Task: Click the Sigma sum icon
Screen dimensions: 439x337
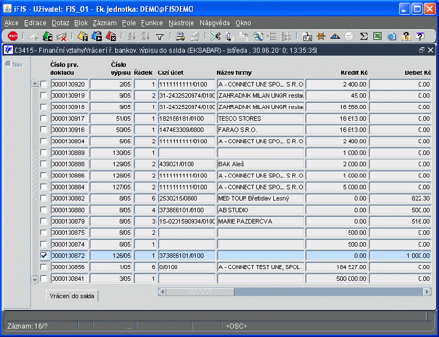Action: pyautogui.click(x=364, y=37)
